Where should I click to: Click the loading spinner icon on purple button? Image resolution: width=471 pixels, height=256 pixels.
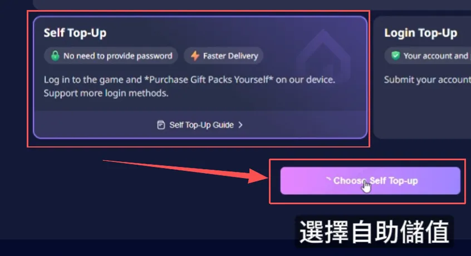(328, 180)
